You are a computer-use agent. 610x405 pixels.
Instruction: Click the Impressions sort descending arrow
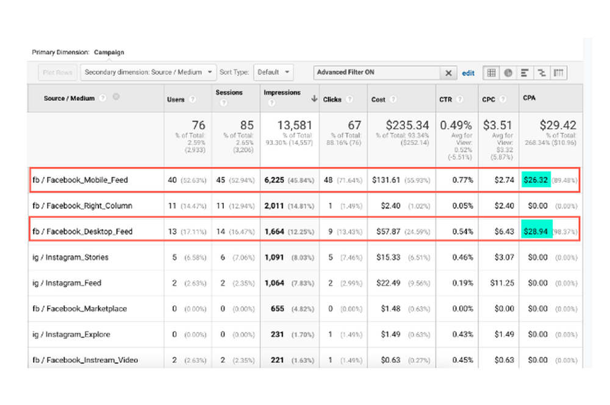[x=314, y=99]
